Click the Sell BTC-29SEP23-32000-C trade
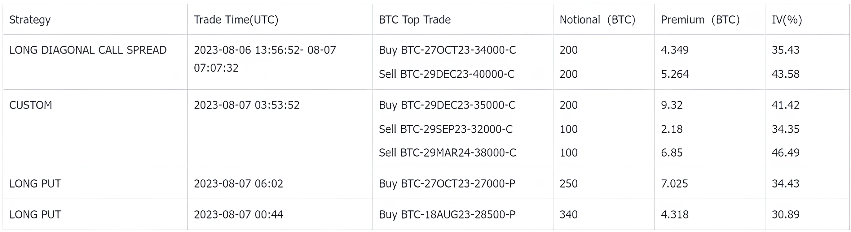This screenshot has width=851, height=232. [x=446, y=129]
